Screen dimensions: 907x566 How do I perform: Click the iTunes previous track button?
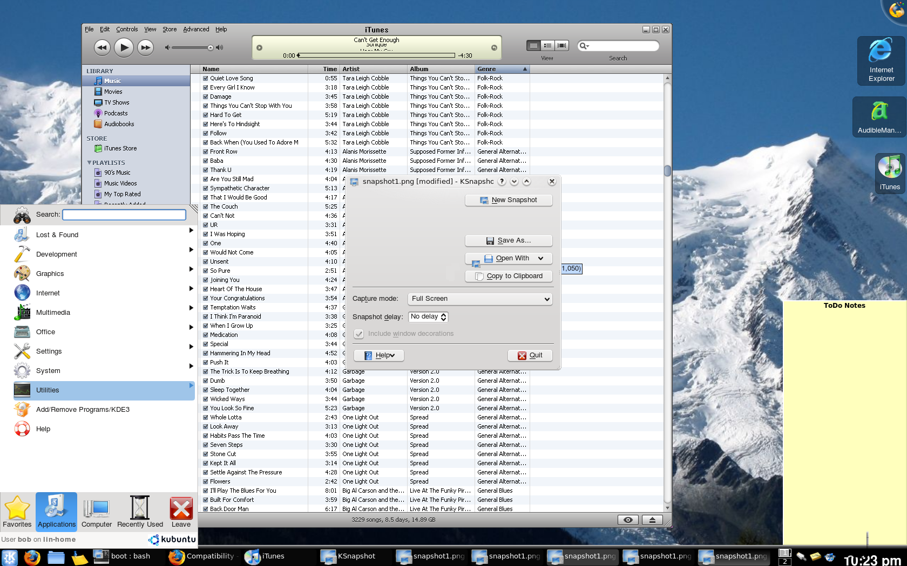click(101, 47)
